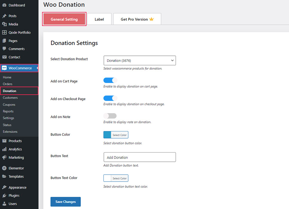Screen dimensions: 289x209
Task: Click the Analytics menu label
Action: (15, 149)
